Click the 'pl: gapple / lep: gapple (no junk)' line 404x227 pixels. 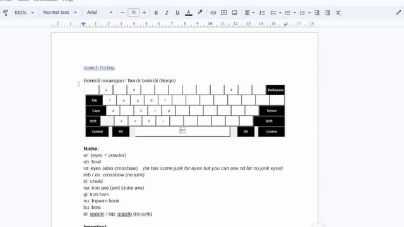[x=118, y=214]
